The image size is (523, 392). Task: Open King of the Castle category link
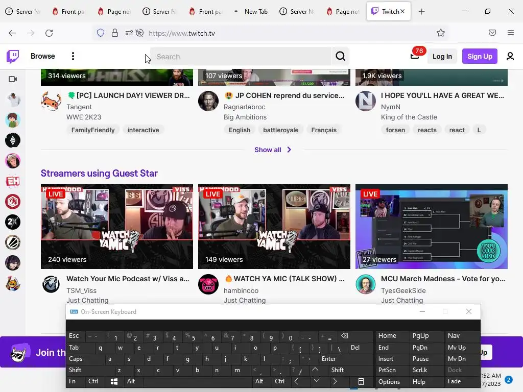[409, 117]
